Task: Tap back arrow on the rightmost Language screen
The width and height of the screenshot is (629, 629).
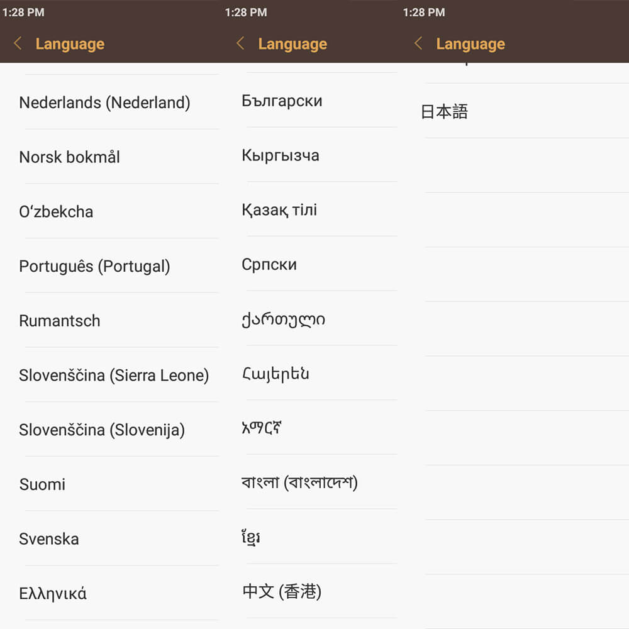Action: tap(418, 43)
